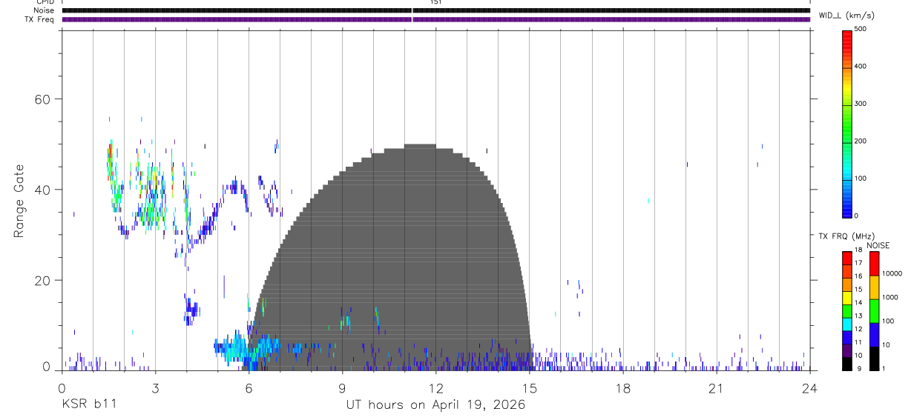Viewport: 911px width, 420px height.
Task: Pick the purple 10–11 MHz frequency swatch
Action: point(846,350)
